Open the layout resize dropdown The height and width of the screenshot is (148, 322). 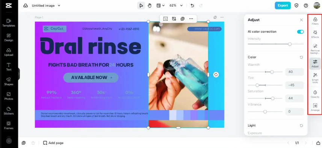tap(160, 6)
